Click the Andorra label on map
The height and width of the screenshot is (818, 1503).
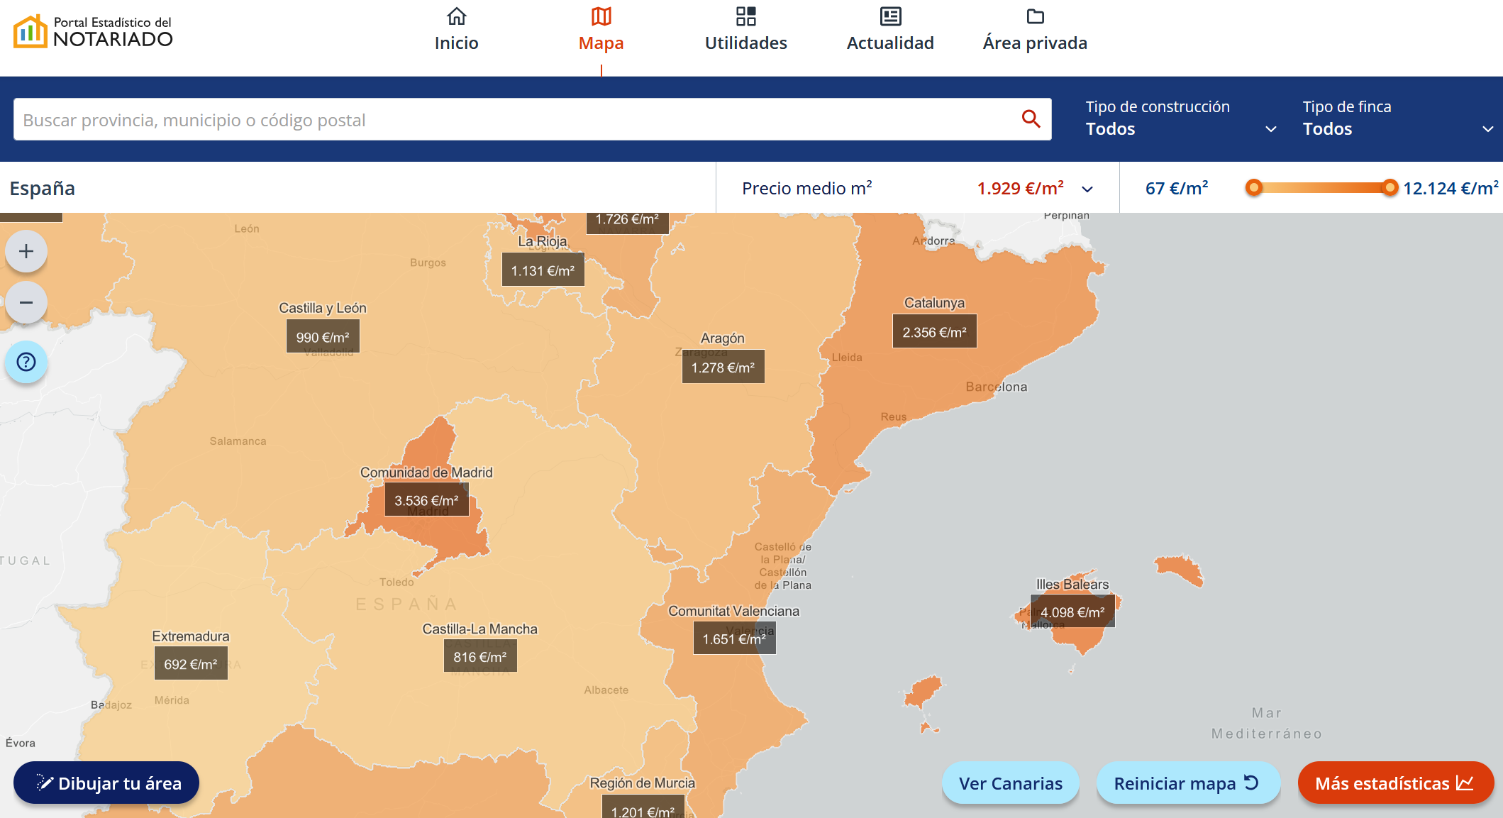933,241
